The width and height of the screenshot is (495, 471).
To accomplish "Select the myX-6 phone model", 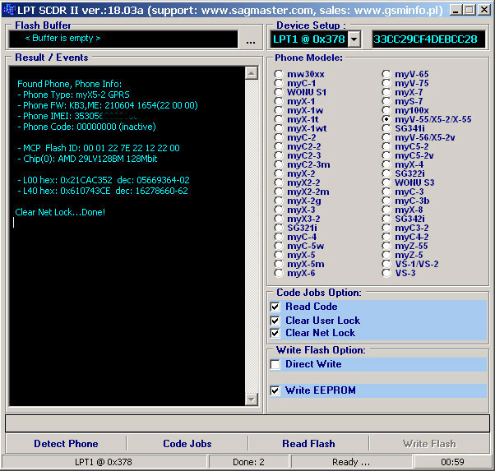I will click(x=279, y=274).
